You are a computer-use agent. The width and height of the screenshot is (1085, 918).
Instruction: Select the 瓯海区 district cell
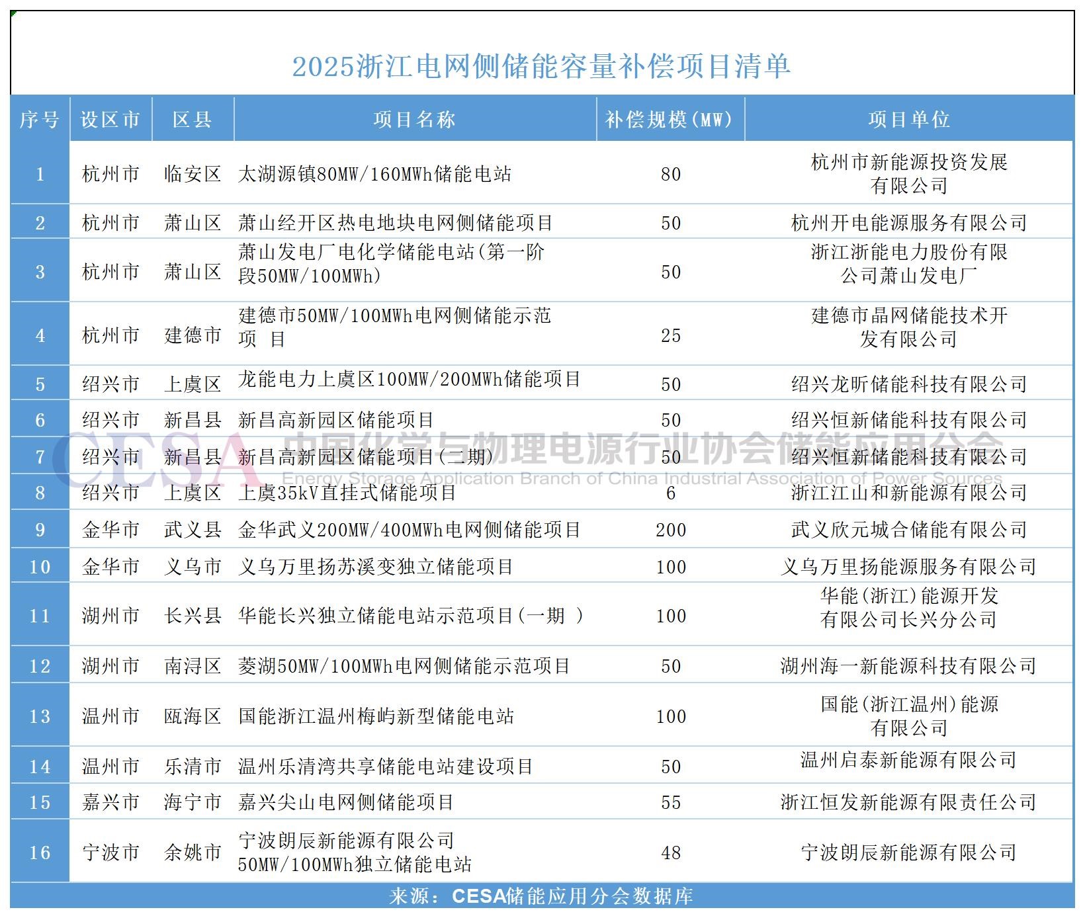[193, 716]
